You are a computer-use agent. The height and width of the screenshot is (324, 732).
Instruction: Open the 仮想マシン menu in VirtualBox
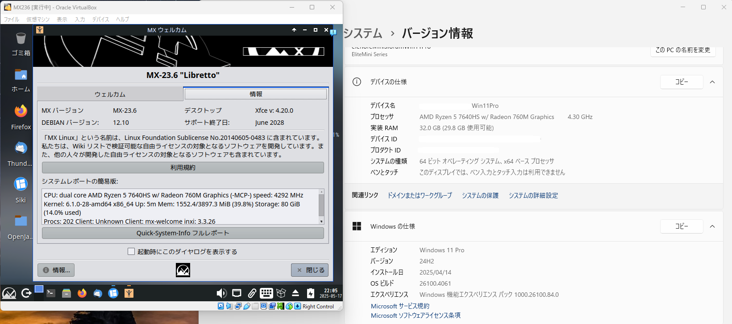(x=38, y=20)
